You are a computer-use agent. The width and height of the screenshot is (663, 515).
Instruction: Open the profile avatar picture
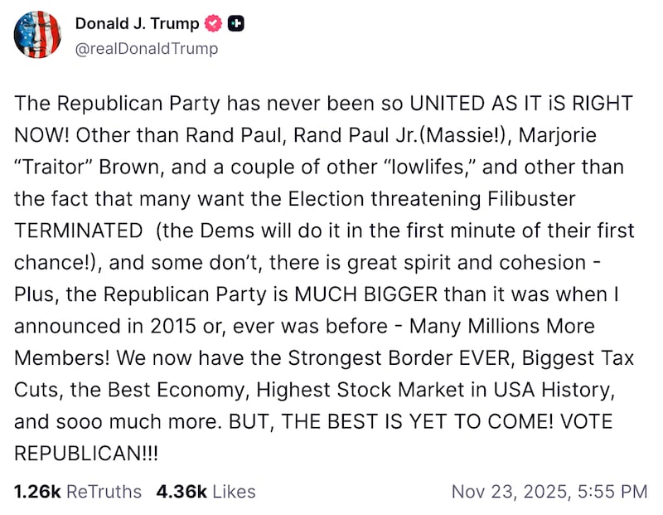(x=37, y=35)
